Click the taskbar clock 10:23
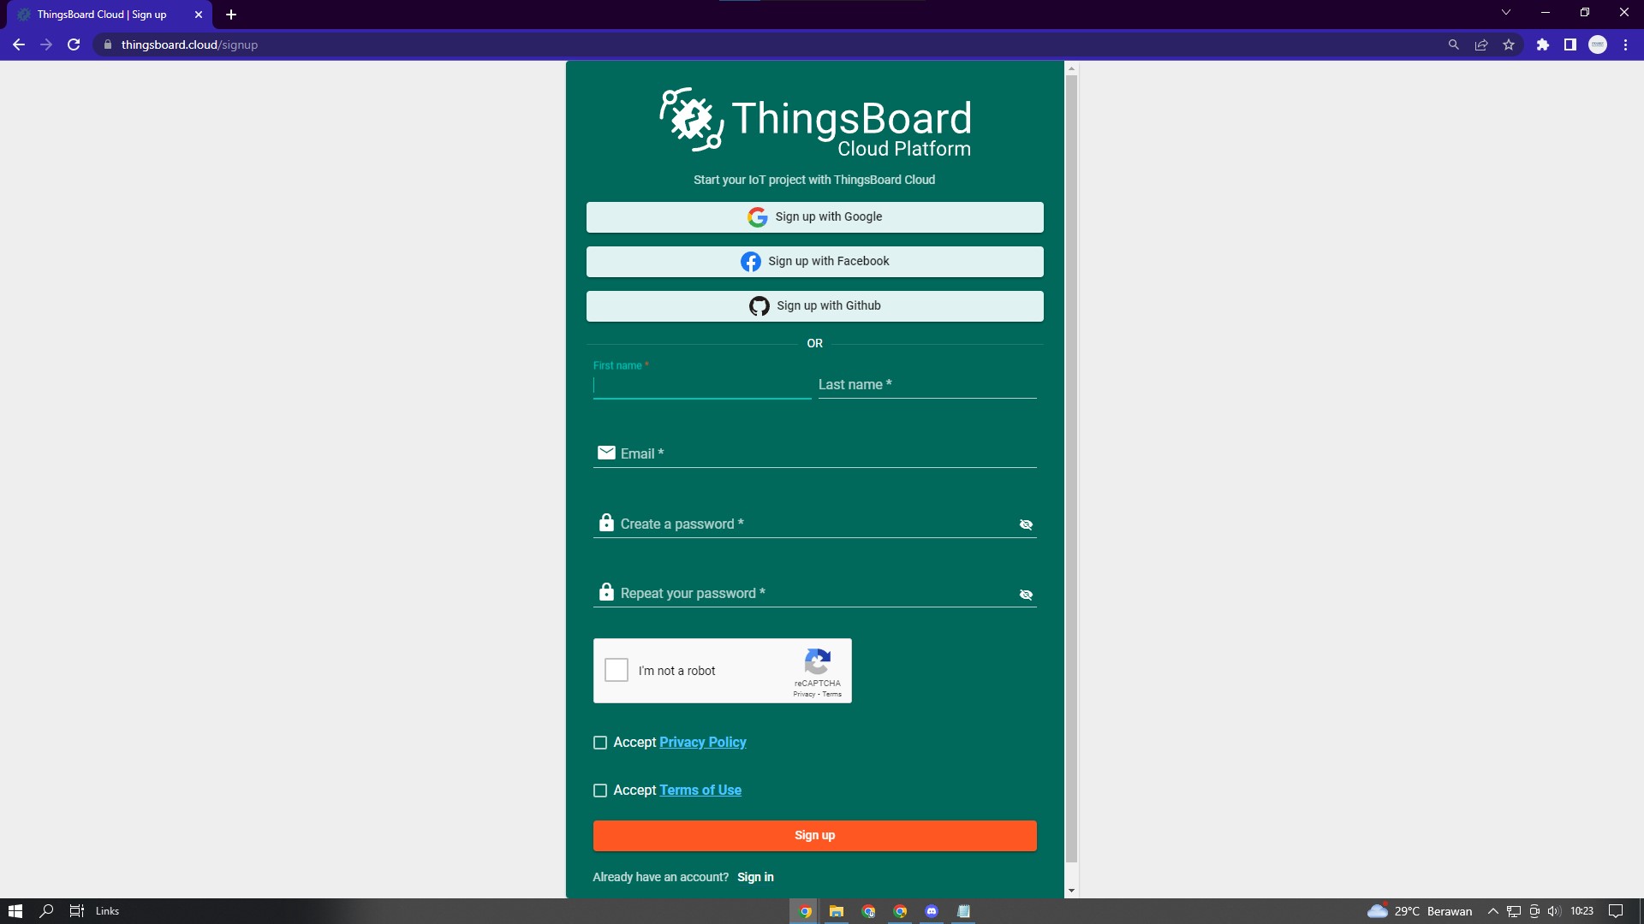This screenshot has height=924, width=1644. click(x=1581, y=911)
